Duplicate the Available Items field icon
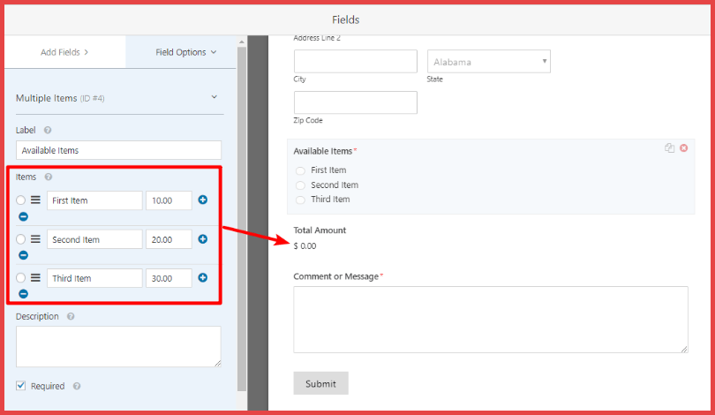 coord(670,148)
